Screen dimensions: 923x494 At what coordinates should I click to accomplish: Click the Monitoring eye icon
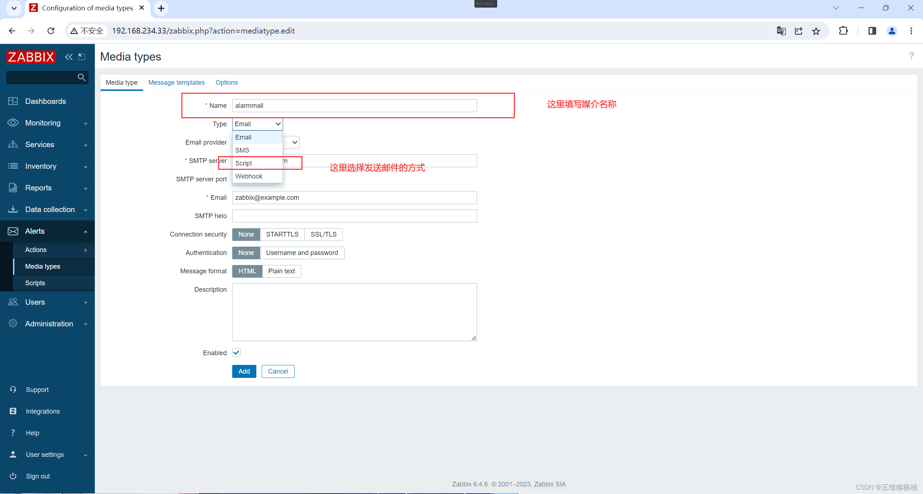(x=13, y=123)
